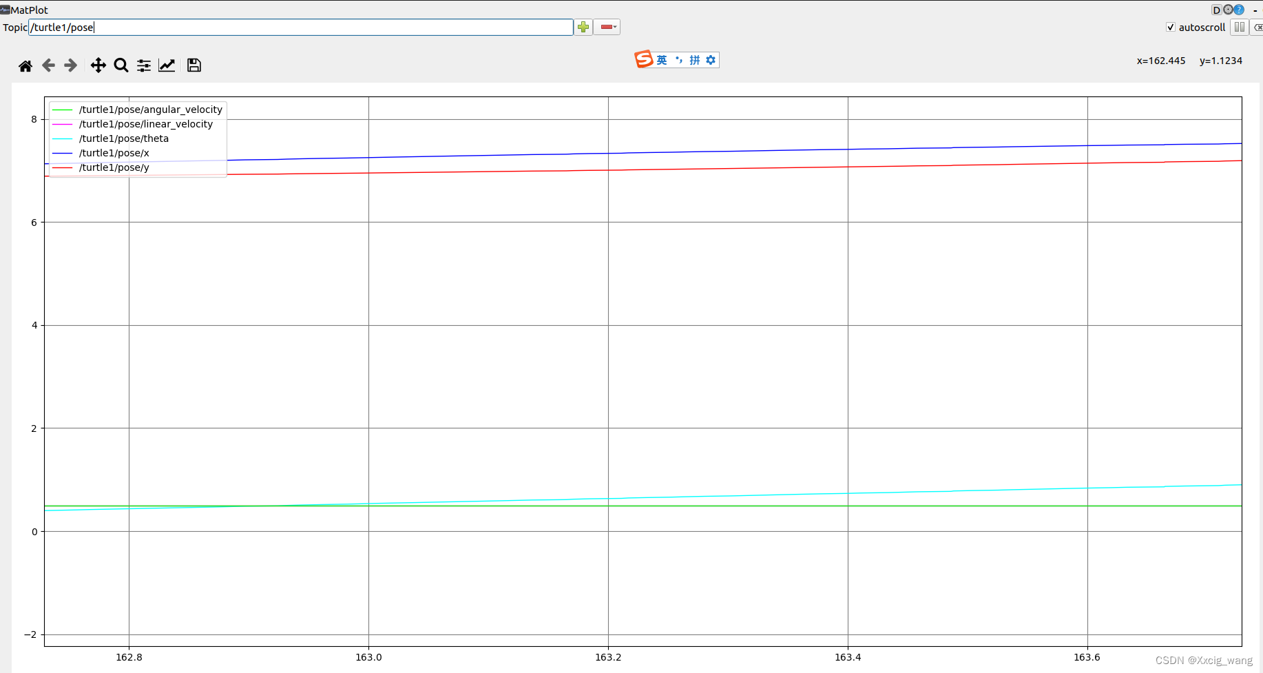Go back to previous plot view

pos(48,65)
